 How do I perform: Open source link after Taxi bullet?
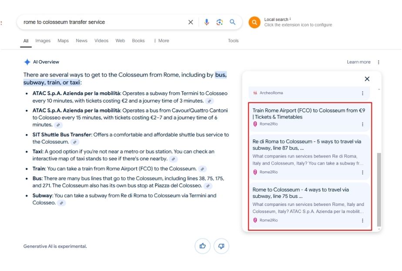174,159
